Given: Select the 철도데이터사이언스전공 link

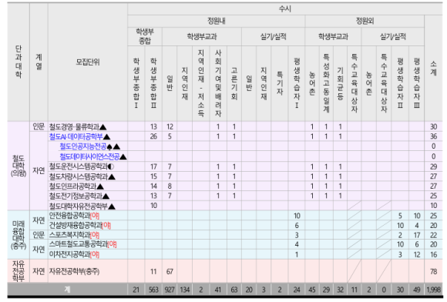Looking at the screenshot, I should click(x=89, y=156).
